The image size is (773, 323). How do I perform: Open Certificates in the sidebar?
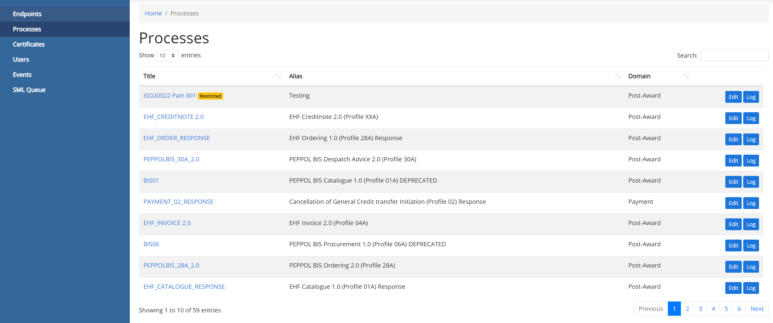(x=29, y=44)
